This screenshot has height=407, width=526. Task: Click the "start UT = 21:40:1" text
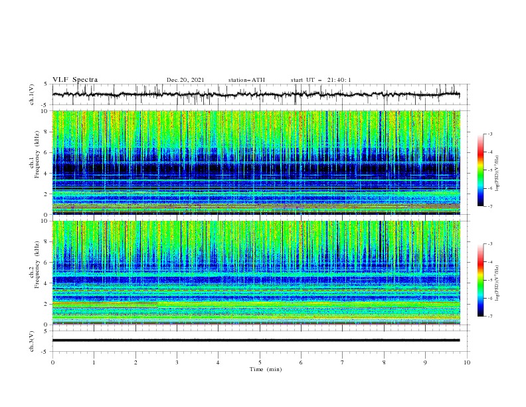321,80
